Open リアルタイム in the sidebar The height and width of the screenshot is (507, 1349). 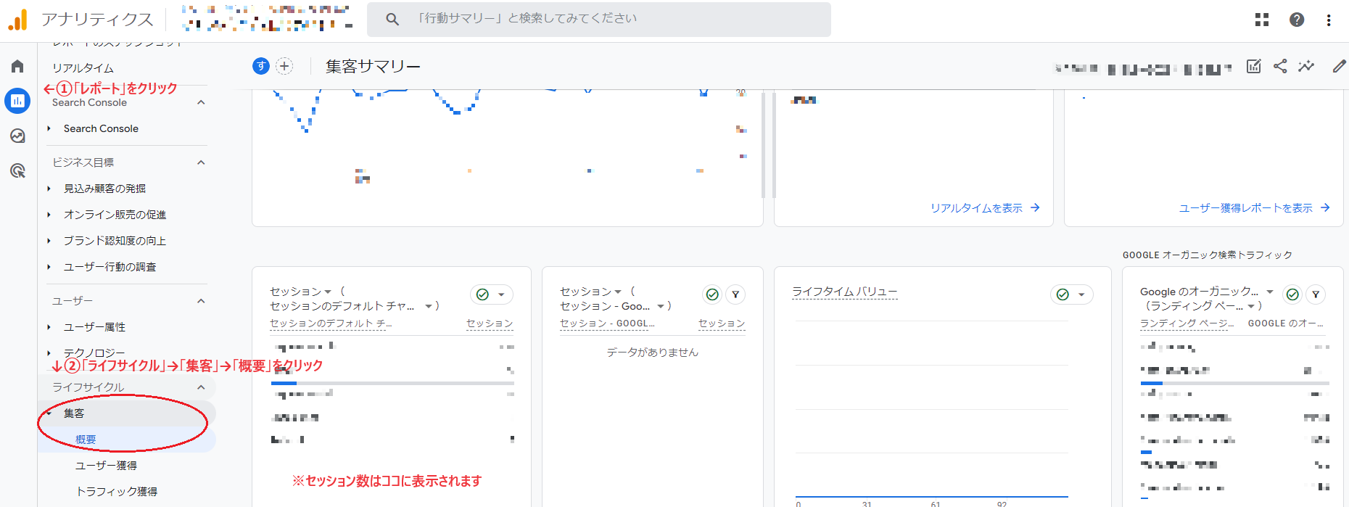pyautogui.click(x=83, y=67)
